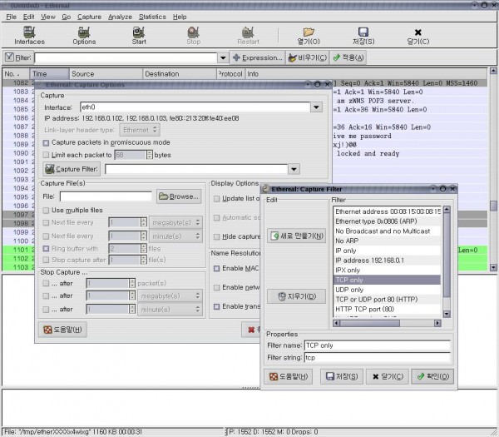Save filters with 저장(S) in Capture Filter
The image size is (499, 437).
pyautogui.click(x=342, y=376)
